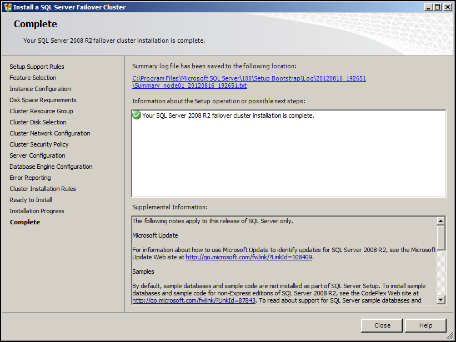This screenshot has width=456, height=342.
Task: Select the Server Configuration step
Action: pos(37,155)
